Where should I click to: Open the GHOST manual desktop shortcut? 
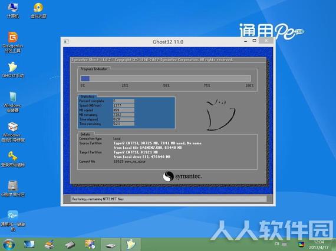coord(13,70)
